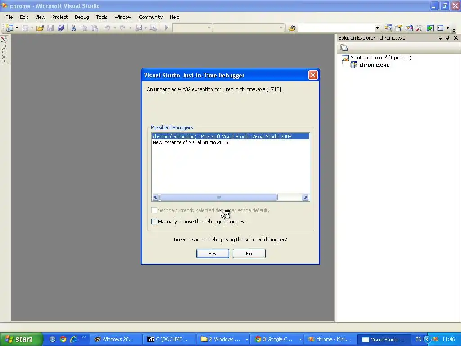Click the No button in the debugger dialog

click(x=249, y=254)
